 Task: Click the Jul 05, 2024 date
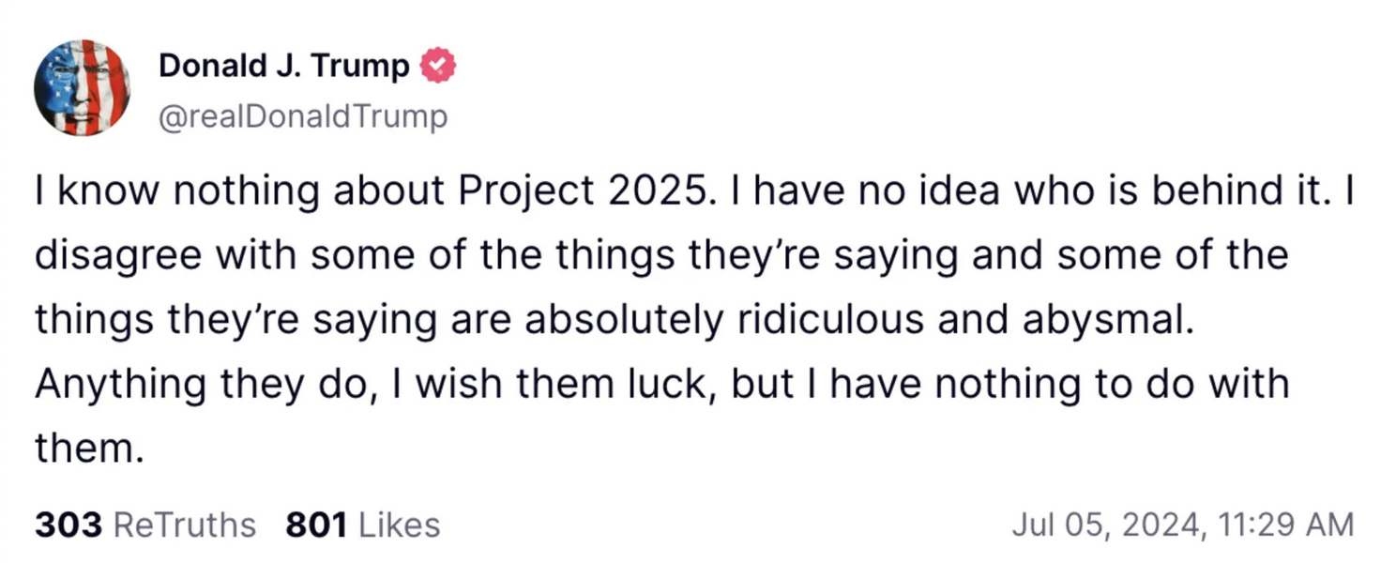(1105, 525)
